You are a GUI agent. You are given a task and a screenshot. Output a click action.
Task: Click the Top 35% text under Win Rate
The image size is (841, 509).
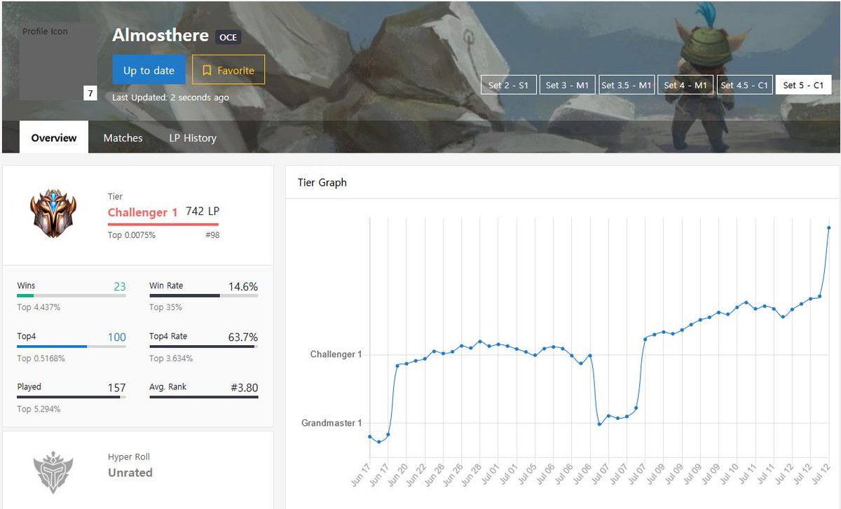(x=165, y=307)
